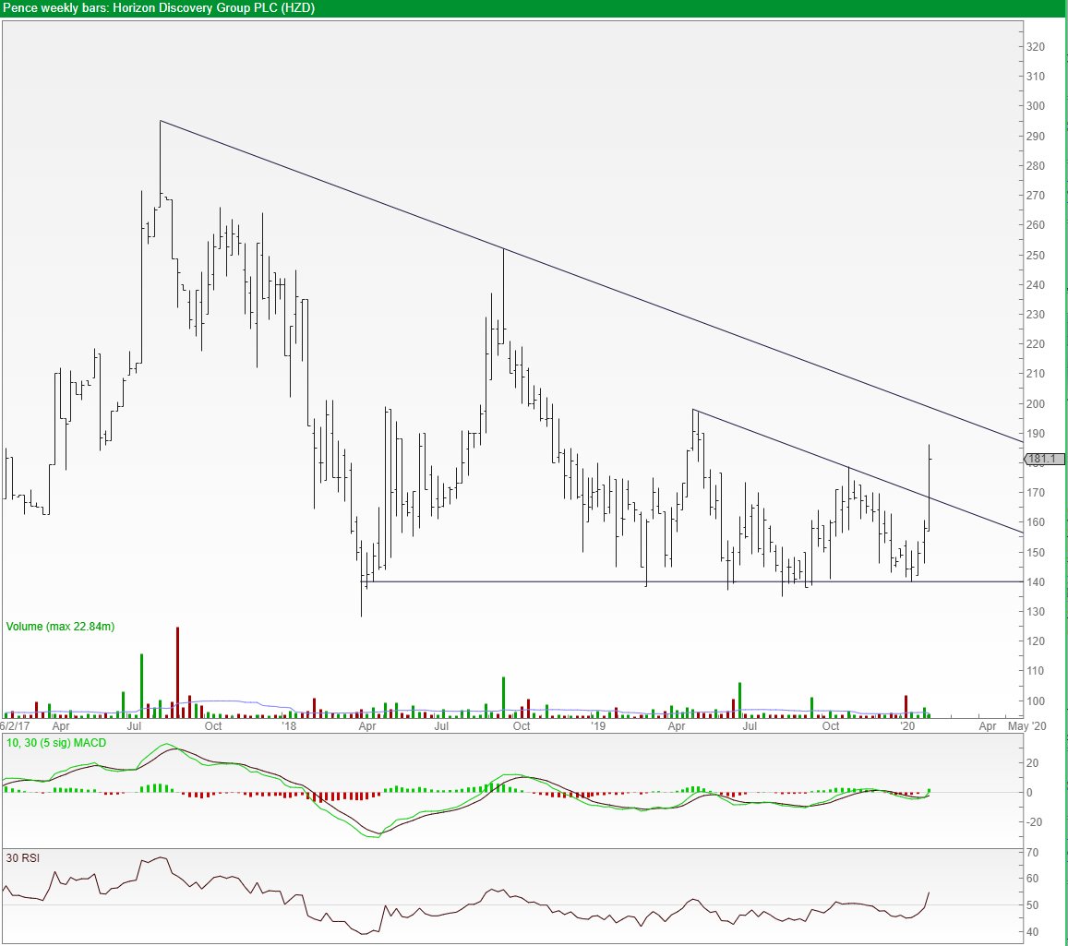This screenshot has width=1068, height=946.
Task: Click the chart title 'Pence weekly bars: Horizon Discovery Group PLC (HZD)'
Action: (x=159, y=8)
